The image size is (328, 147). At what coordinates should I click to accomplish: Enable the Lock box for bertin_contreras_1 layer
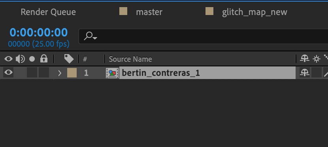tap(44, 73)
